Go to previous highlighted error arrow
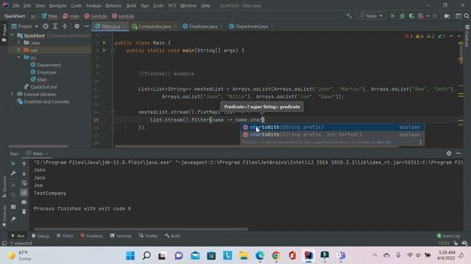 click(451, 36)
